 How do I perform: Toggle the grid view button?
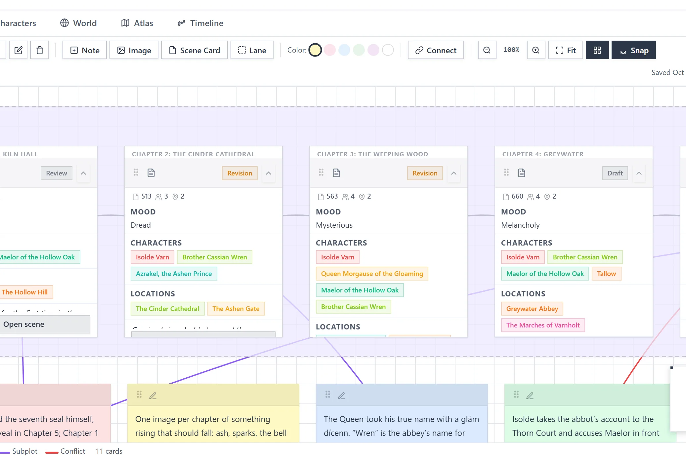(x=597, y=50)
